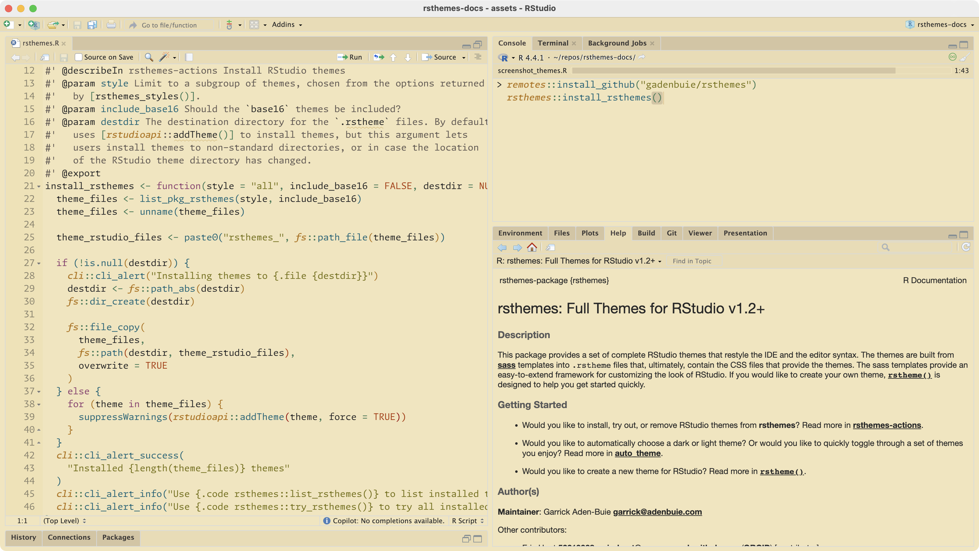Click the Help pane home icon

point(532,248)
